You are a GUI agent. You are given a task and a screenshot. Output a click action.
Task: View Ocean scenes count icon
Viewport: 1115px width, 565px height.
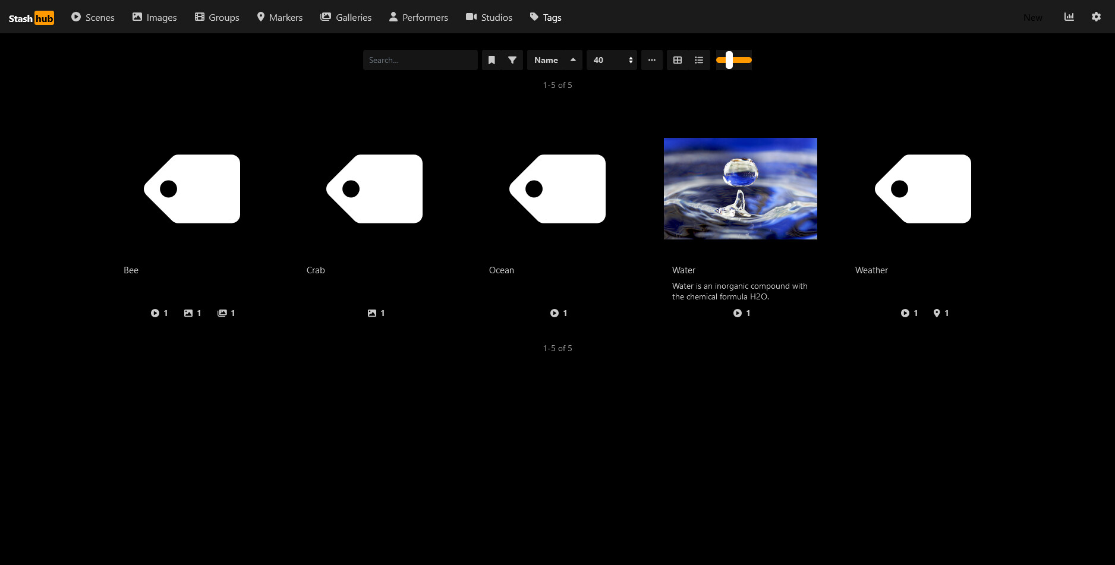pyautogui.click(x=559, y=313)
